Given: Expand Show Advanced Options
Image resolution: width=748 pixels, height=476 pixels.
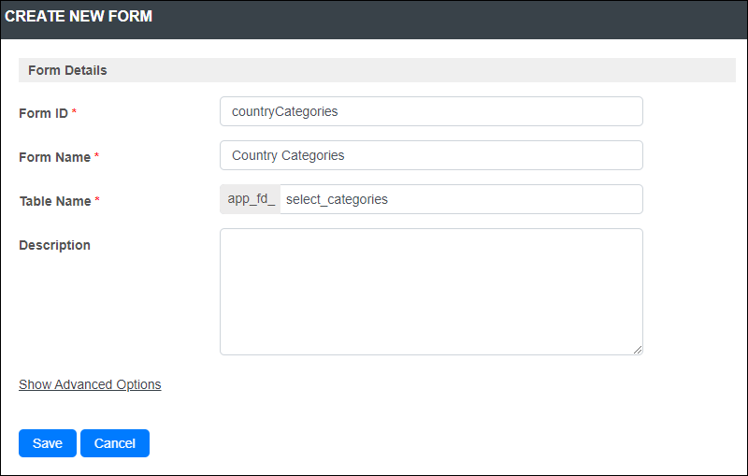Looking at the screenshot, I should click(90, 384).
